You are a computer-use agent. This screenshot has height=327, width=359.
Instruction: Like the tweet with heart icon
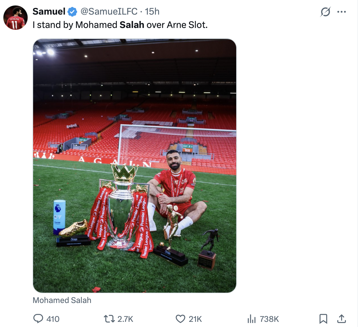coord(181,319)
